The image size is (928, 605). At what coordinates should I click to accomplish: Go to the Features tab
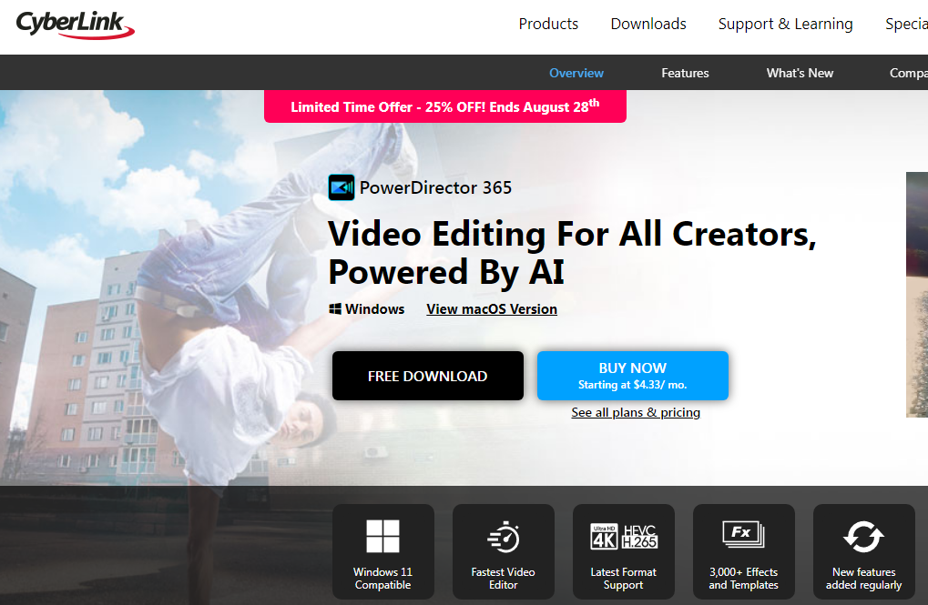pyautogui.click(x=685, y=73)
